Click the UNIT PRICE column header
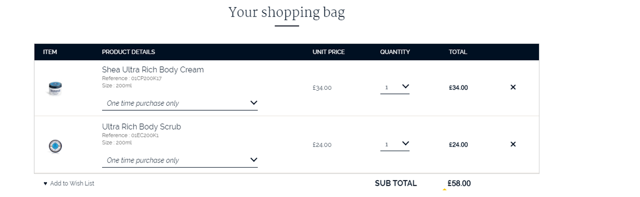 [329, 52]
